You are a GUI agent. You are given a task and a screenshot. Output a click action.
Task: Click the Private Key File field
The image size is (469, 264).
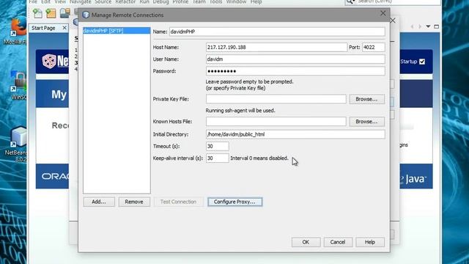pos(276,99)
